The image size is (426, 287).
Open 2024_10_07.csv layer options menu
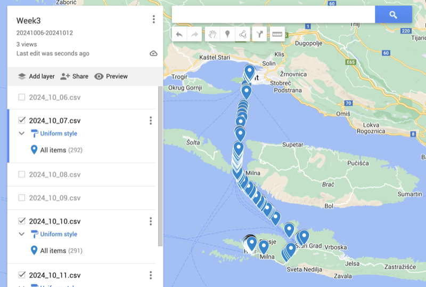click(151, 121)
